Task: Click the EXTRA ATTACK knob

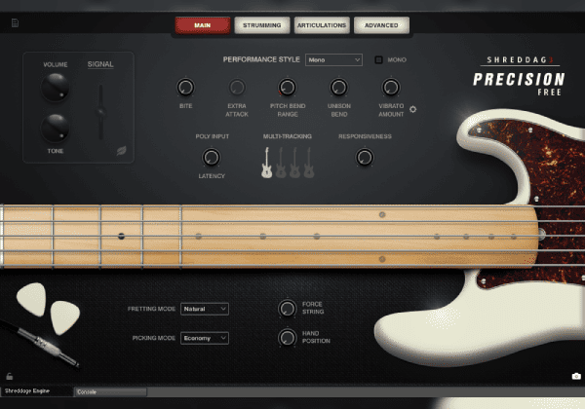Action: [x=237, y=88]
